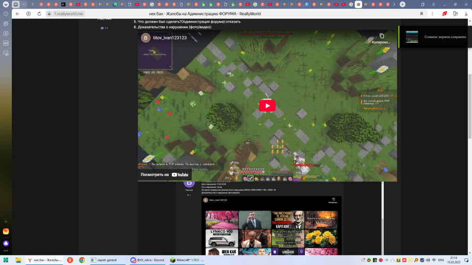Open the titov_ivan123123 channel avatar on the video
The width and height of the screenshot is (472, 265).
coord(146,38)
